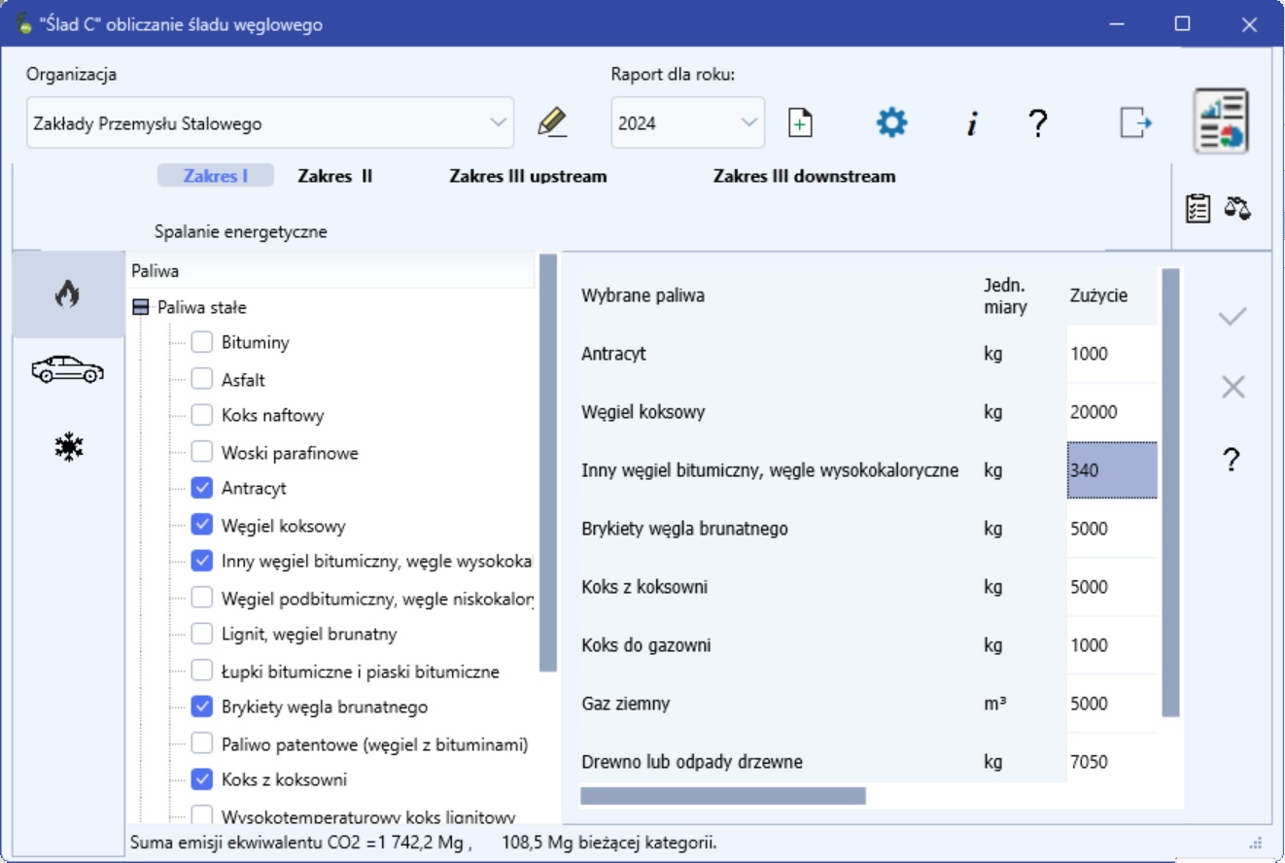Open the clipboard checklist icon

click(x=1198, y=207)
